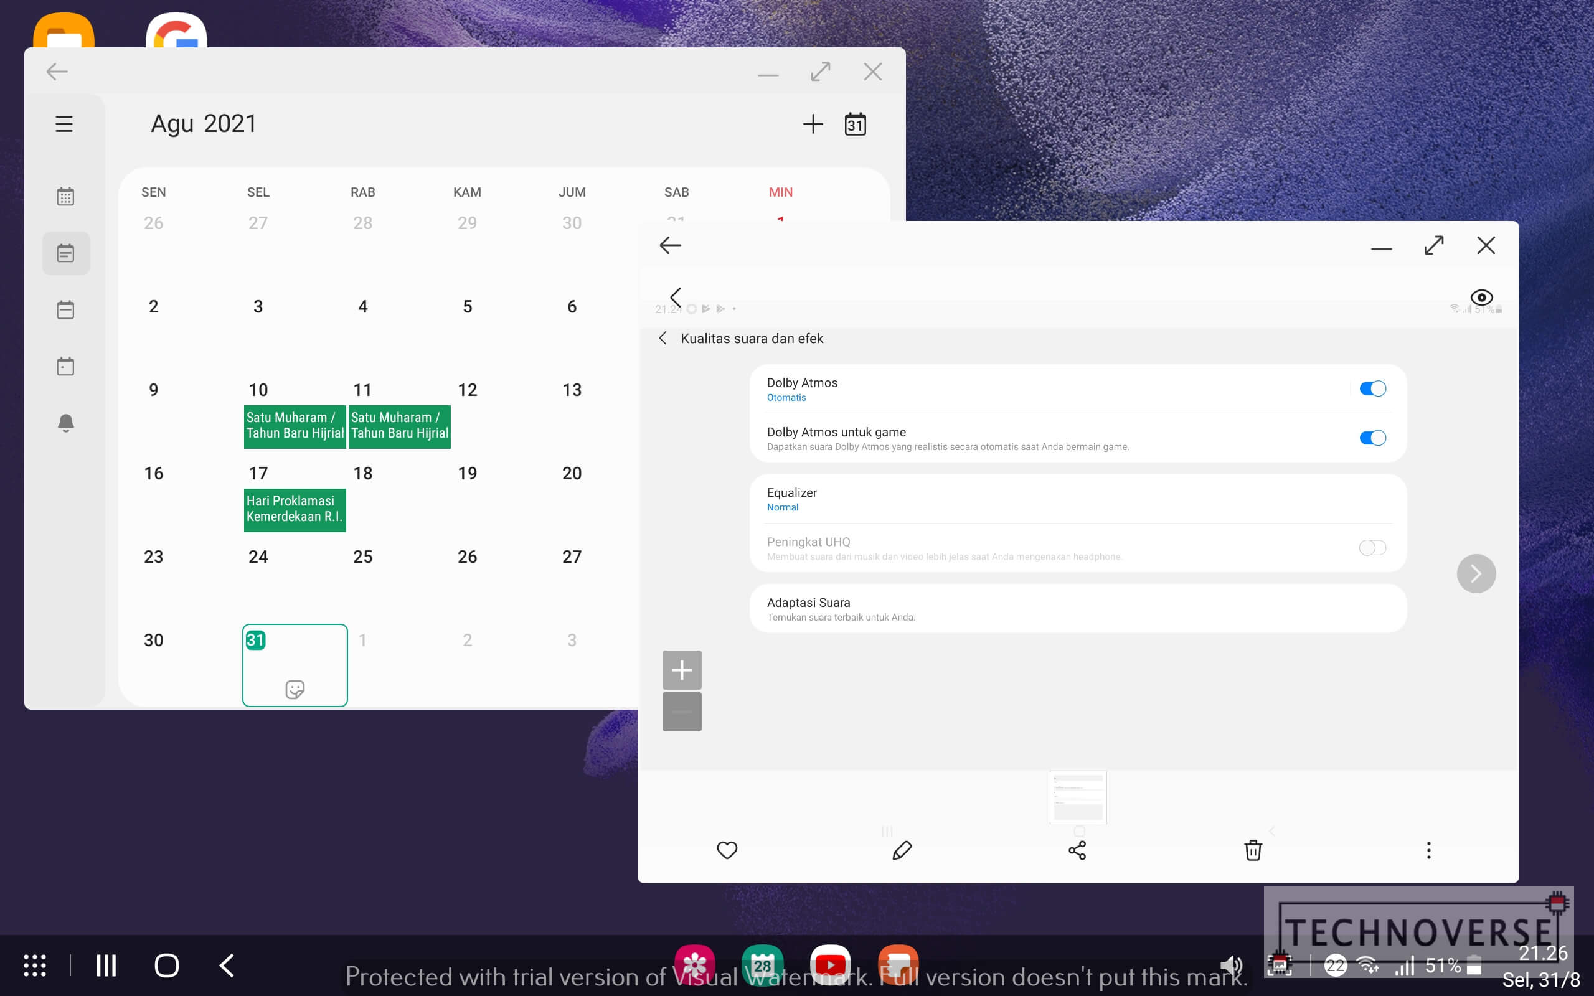Add a new Calendar event with plus icon
1594x996 pixels.
(813, 124)
